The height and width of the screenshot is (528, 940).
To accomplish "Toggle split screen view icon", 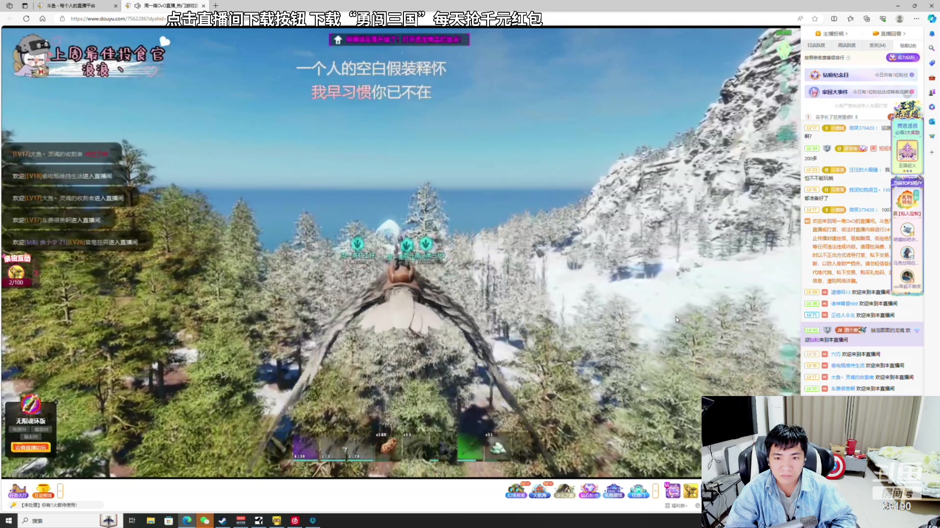I will coord(834,19).
